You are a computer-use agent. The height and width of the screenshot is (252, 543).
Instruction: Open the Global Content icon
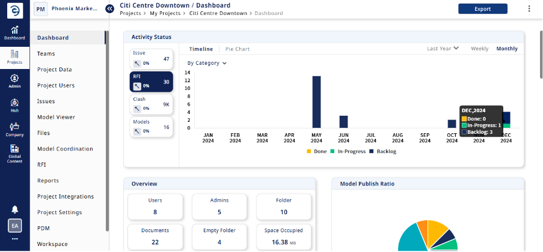pyautogui.click(x=14, y=154)
